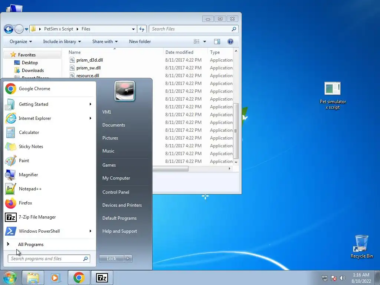Open Pictures from Start menu
The height and width of the screenshot is (285, 380).
coord(110,138)
